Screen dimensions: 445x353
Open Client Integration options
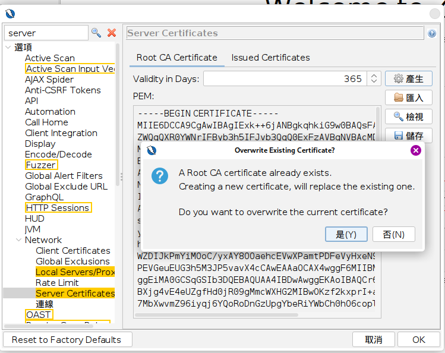(61, 133)
